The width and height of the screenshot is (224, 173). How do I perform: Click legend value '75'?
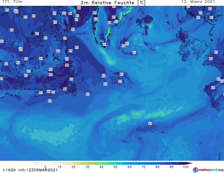(x=143, y=167)
